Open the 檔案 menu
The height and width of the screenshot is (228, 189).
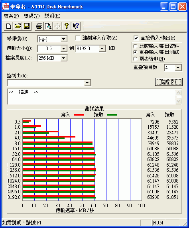pos(11,16)
